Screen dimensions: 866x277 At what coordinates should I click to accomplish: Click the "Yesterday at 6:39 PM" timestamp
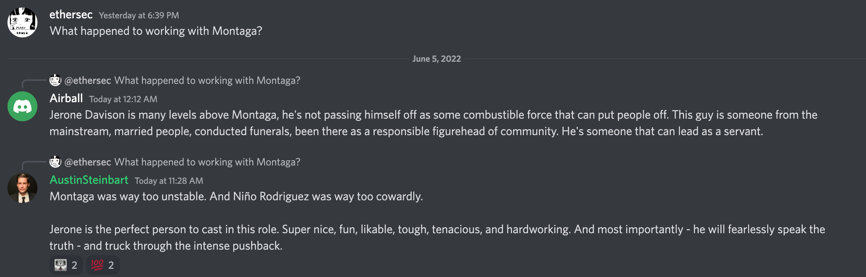point(139,15)
